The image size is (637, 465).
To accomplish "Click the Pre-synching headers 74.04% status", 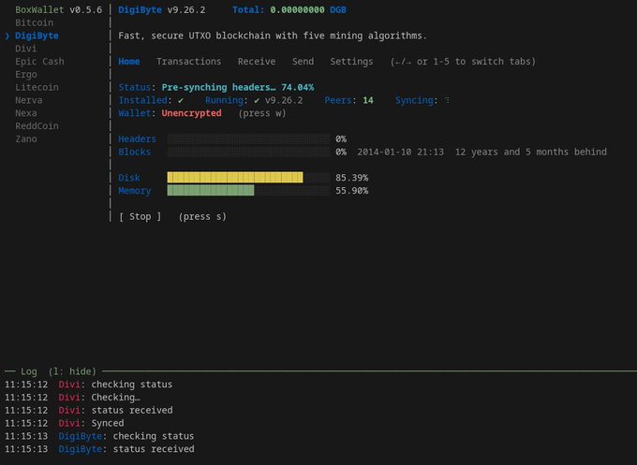I will tap(238, 87).
